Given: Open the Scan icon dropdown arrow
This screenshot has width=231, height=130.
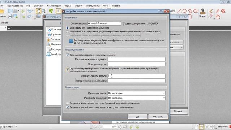Looking at the screenshot, I should pos(19,11).
